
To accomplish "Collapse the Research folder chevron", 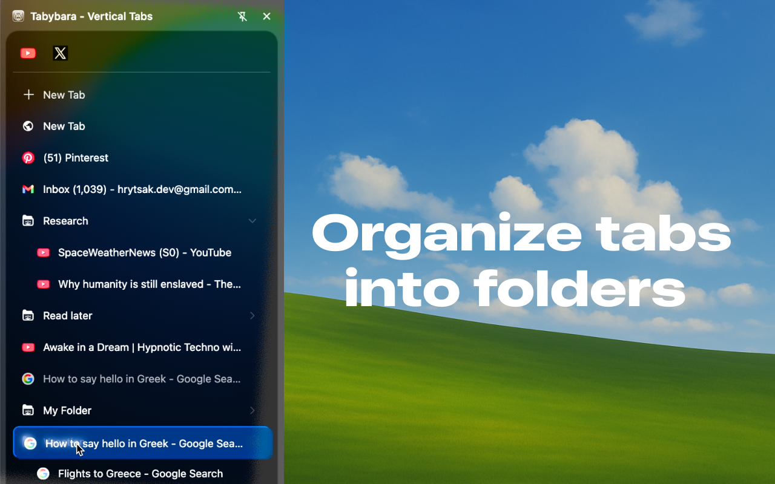I will [252, 221].
